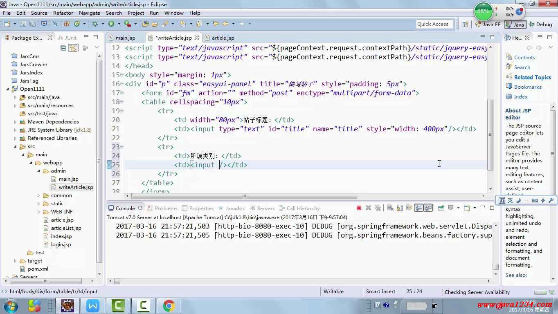Toggle Show Console When Standard Error Changes
Image resolution: width=558 pixels, height=314 pixels.
[428, 208]
